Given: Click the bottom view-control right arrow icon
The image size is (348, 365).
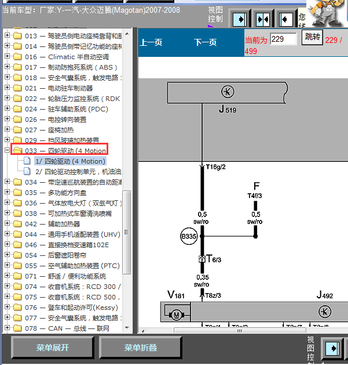Looking at the screenshot, I should tap(332, 349).
